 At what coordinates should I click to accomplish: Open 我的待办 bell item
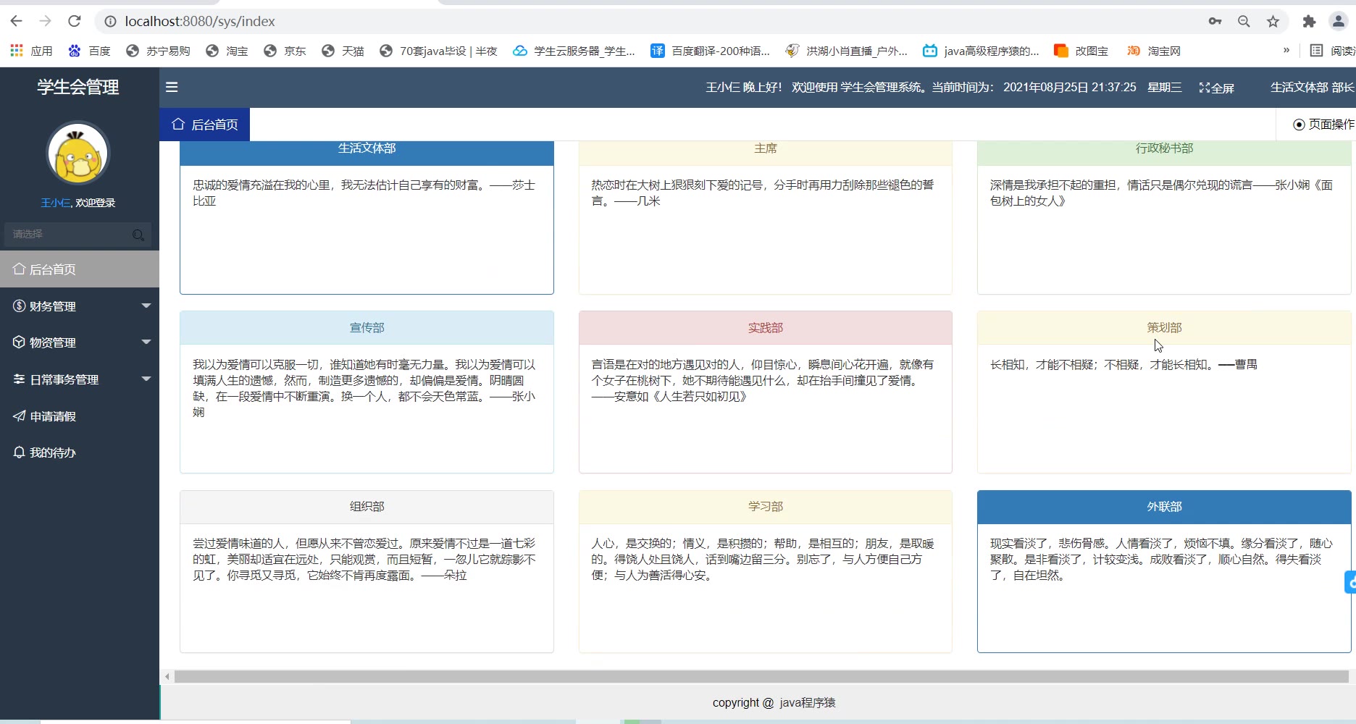coord(52,452)
